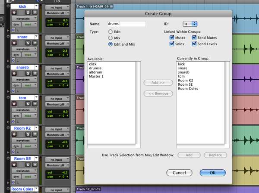
Task: Click the Cancel button
Action: (179, 173)
